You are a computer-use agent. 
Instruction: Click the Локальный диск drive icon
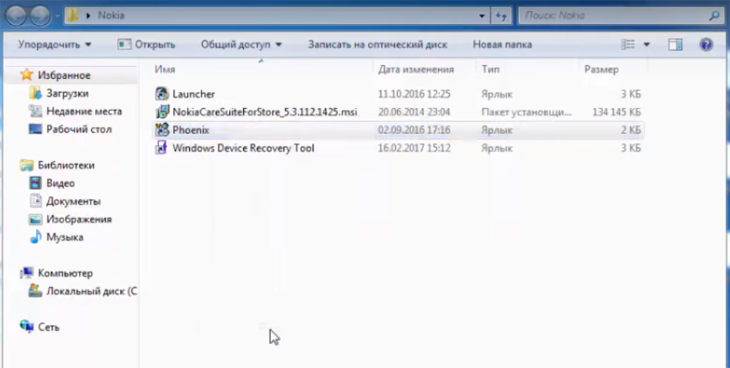tap(35, 291)
